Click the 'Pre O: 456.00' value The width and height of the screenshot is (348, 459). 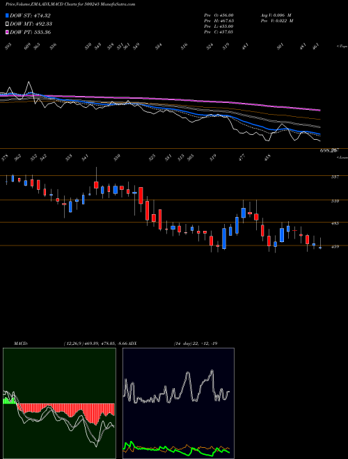[219, 15]
